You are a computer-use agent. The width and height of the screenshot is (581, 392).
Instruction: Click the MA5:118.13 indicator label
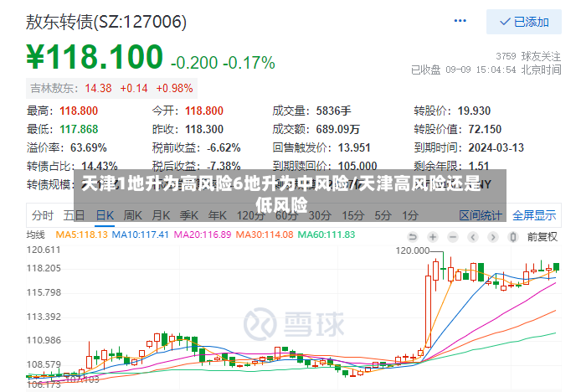[x=81, y=235]
